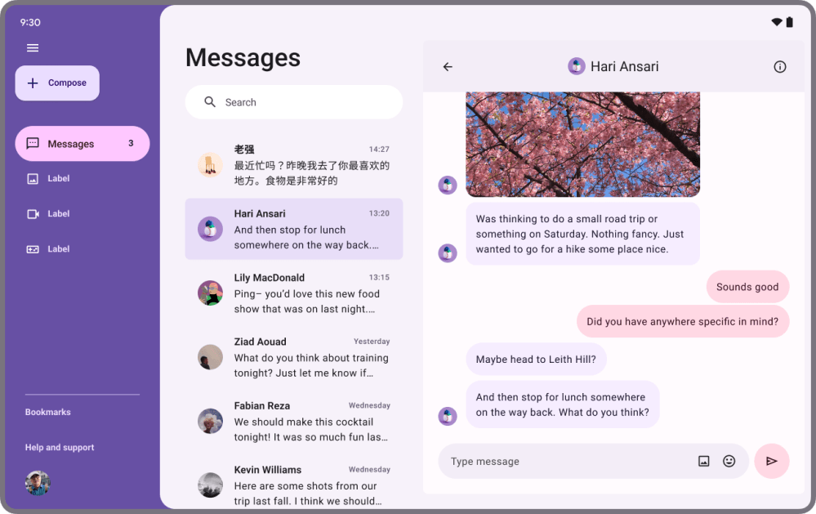Click the user profile avatar in sidebar
The width and height of the screenshot is (816, 514).
point(38,483)
